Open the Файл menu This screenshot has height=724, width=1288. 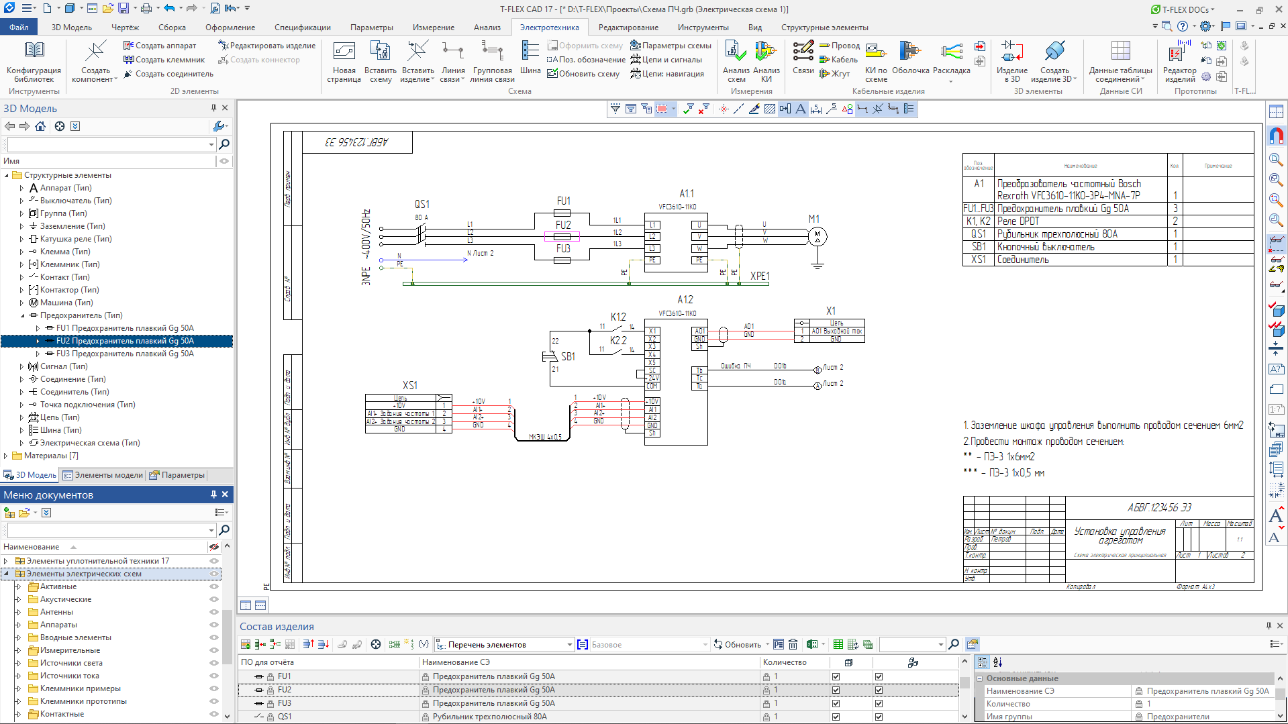coord(19,27)
